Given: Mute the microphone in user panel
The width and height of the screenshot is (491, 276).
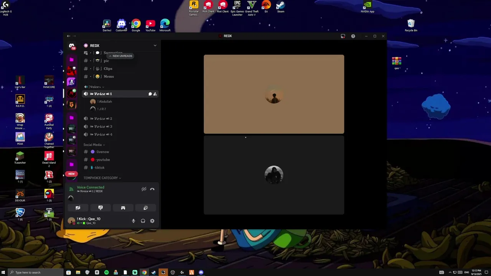Looking at the screenshot, I should click(x=133, y=221).
